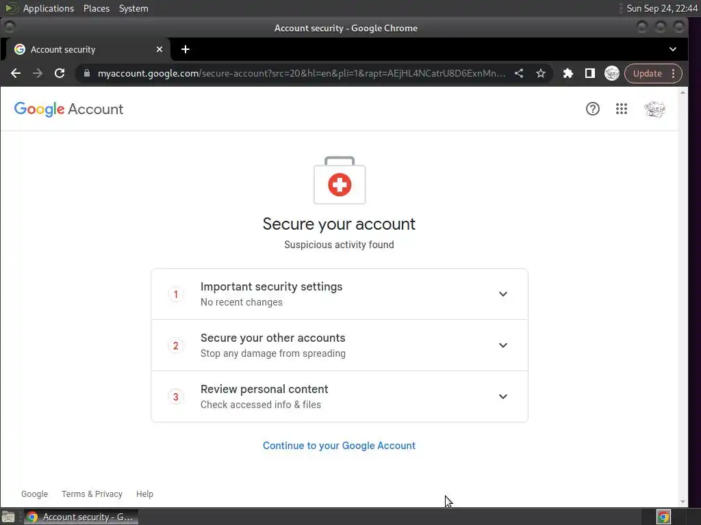Click the Help question mark icon

593,109
